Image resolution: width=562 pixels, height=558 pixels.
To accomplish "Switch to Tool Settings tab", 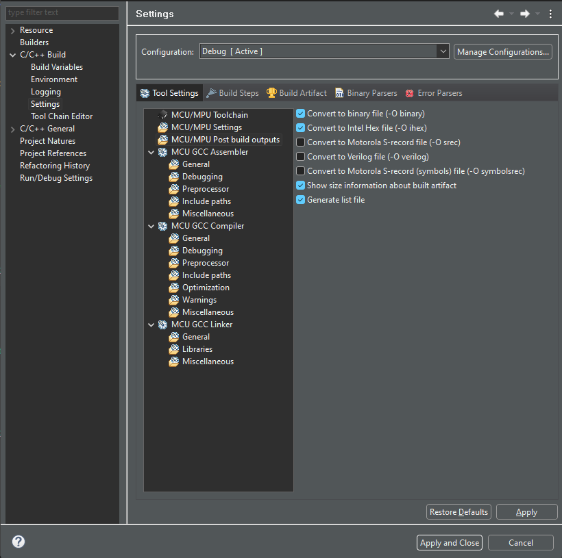I will point(169,93).
